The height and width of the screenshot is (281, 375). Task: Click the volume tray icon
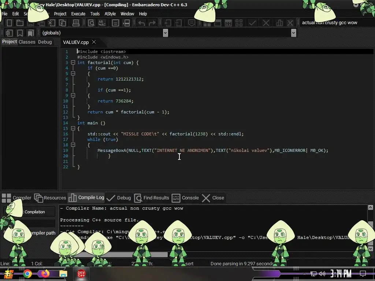[322, 274]
